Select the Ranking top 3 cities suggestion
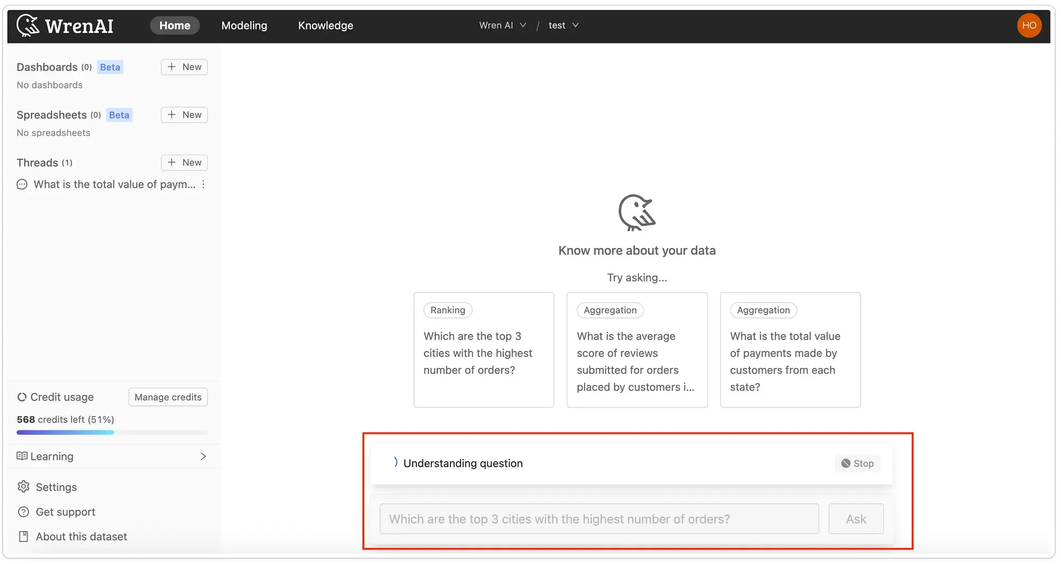This screenshot has width=1061, height=564. 483,350
